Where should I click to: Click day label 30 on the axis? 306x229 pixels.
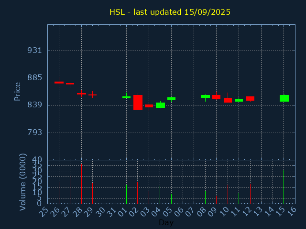pos(99,212)
